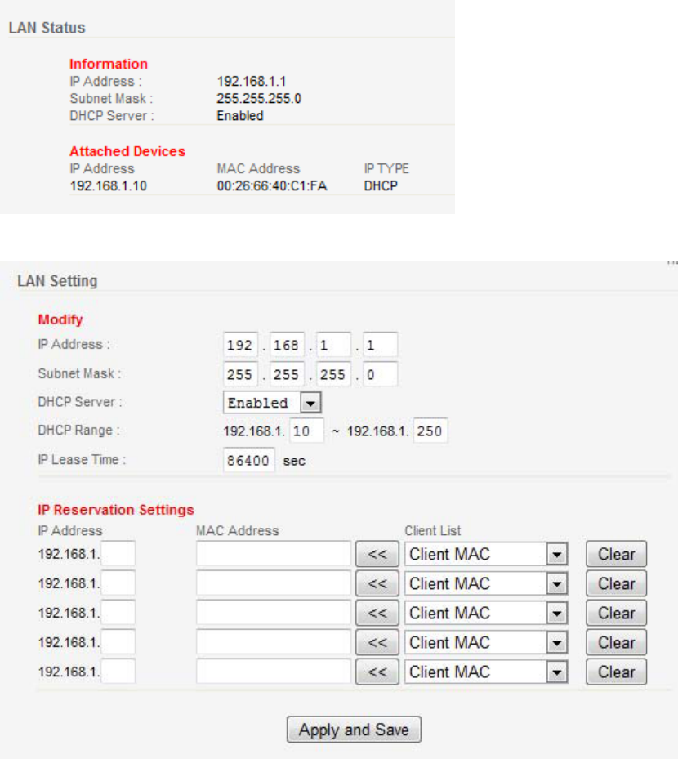The width and height of the screenshot is (678, 759).
Task: Click the fifth reservation row IP address field
Action: (118, 672)
